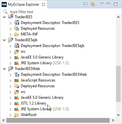
Task: Select the MyEclipse Explorer tab
Action: point(24,4)
